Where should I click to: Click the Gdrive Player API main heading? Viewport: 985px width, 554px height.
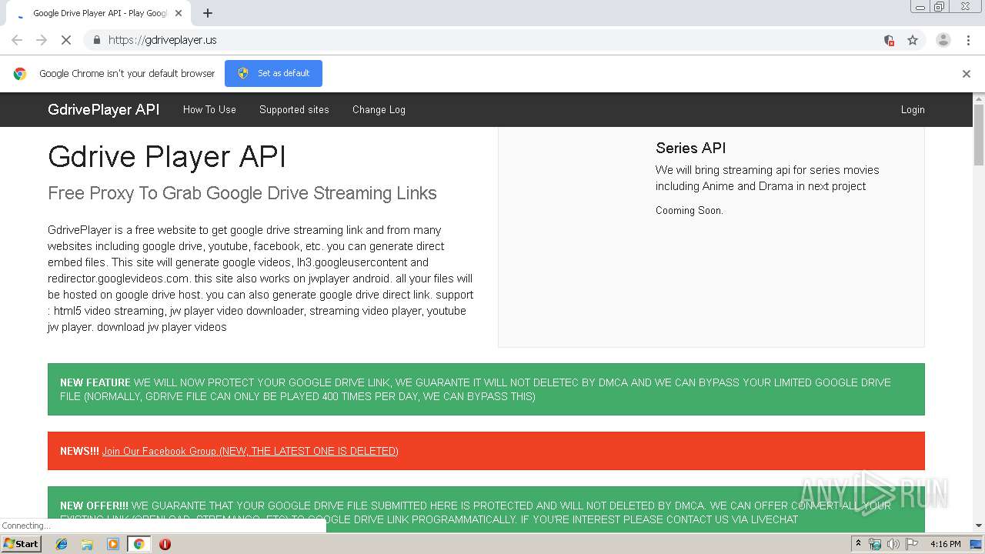coord(167,156)
